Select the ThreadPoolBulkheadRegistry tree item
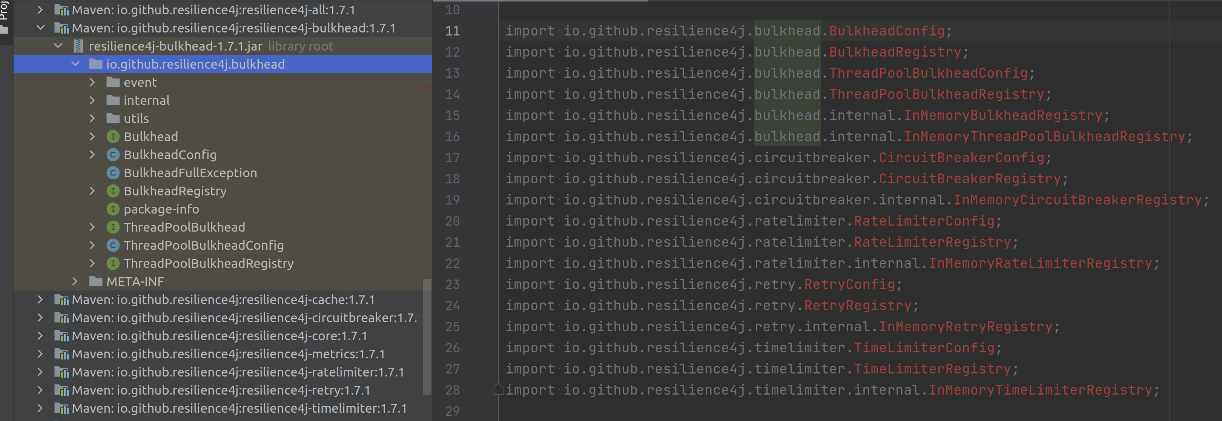The height and width of the screenshot is (421, 1222). [208, 263]
